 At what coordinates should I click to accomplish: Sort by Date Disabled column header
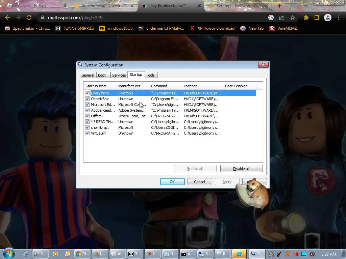[240, 86]
